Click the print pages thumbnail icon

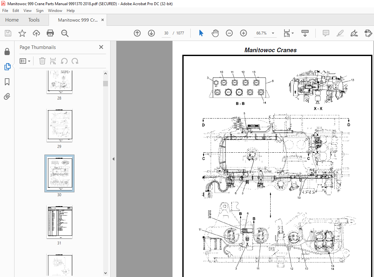tap(53, 61)
